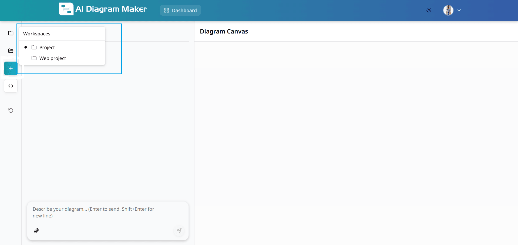Viewport: 518px width, 245px height.
Task: Click the paperclip attachment icon
Action: [37, 231]
